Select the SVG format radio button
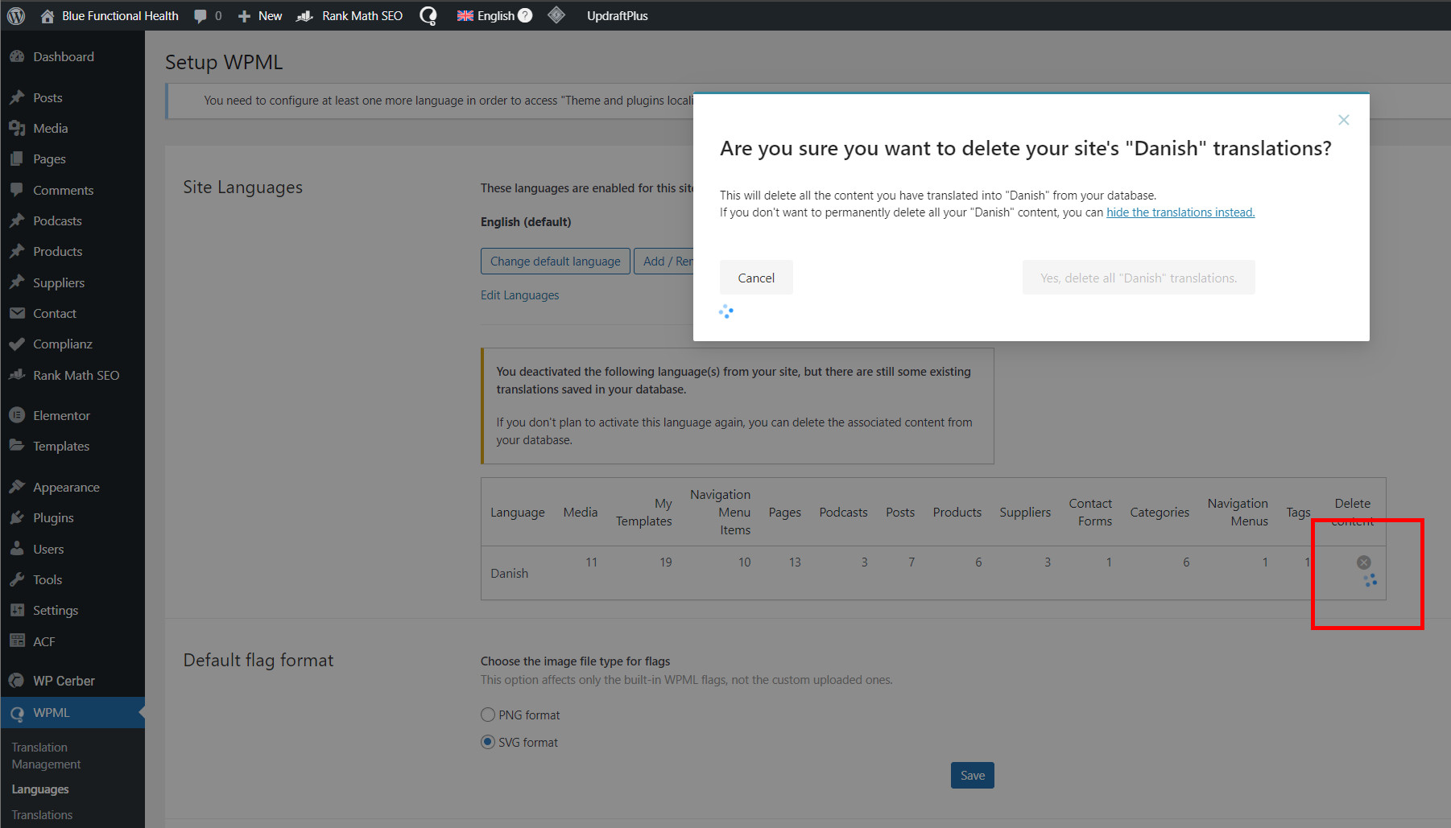The image size is (1451, 828). click(x=488, y=742)
